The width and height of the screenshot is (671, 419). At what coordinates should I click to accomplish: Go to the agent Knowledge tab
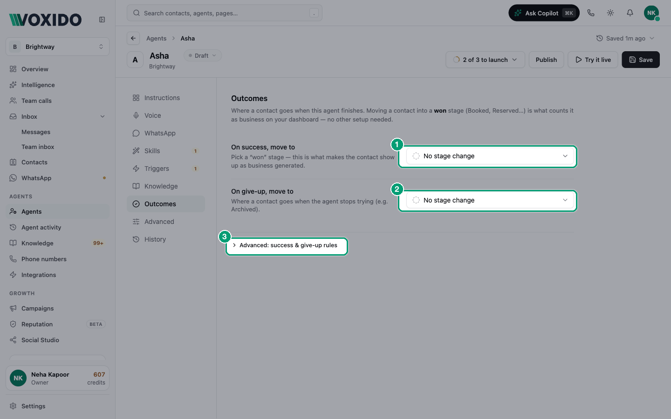[x=166, y=186]
